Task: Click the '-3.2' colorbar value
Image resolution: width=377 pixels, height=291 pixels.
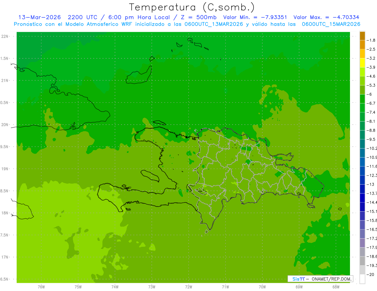Action: pyautogui.click(x=371, y=58)
